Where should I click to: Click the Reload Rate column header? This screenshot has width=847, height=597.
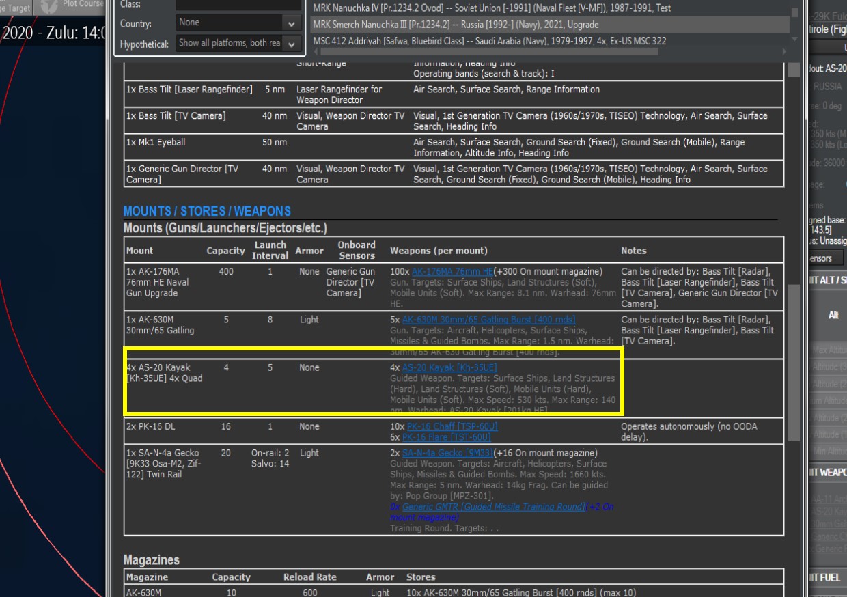(x=310, y=577)
